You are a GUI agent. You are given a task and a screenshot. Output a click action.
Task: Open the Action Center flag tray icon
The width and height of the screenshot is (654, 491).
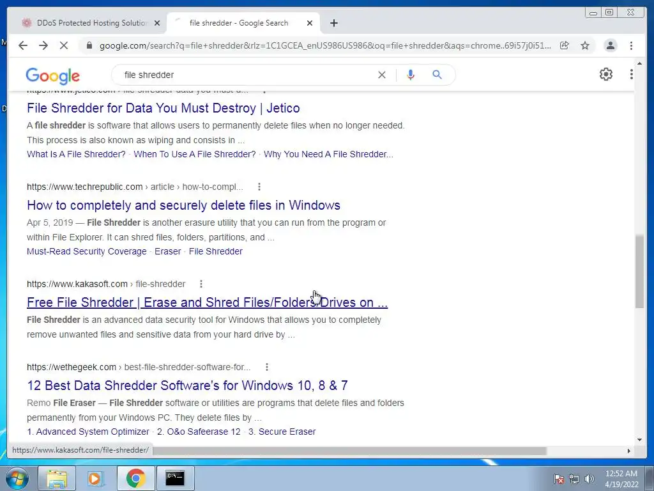click(559, 479)
